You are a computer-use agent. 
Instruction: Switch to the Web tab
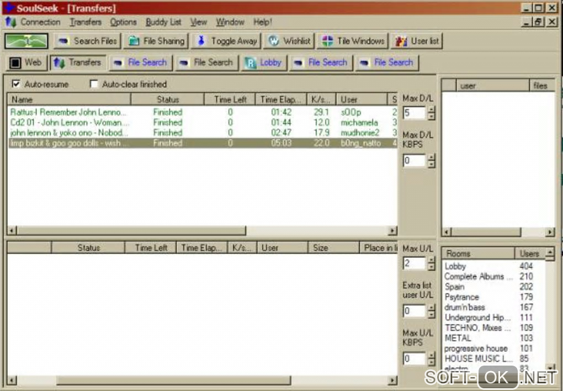26,62
